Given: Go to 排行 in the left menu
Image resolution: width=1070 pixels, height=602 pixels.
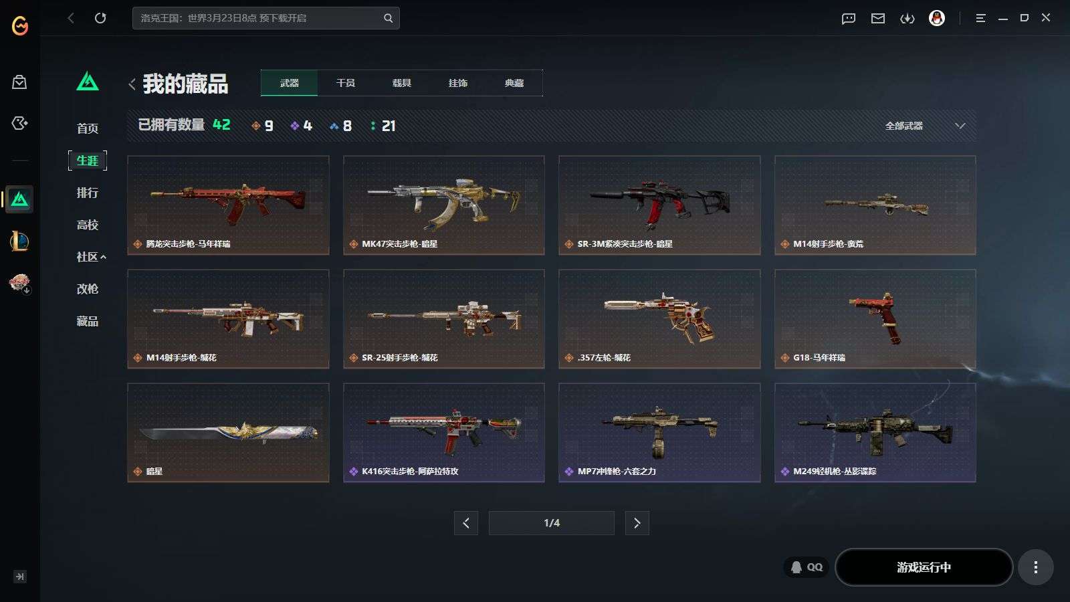Looking at the screenshot, I should (88, 193).
